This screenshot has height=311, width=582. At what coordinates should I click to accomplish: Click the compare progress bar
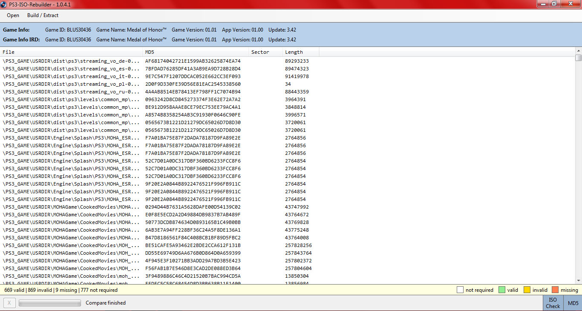pos(49,303)
